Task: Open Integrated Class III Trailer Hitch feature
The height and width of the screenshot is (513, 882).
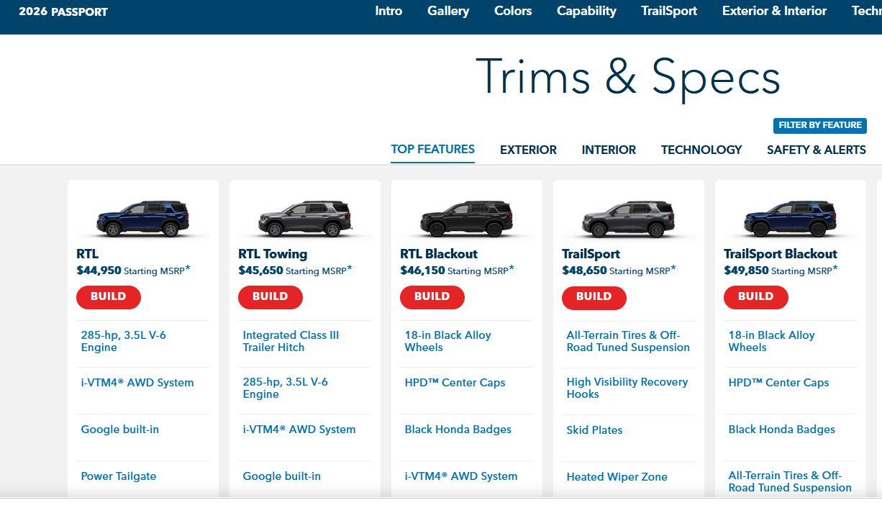Action: [291, 341]
